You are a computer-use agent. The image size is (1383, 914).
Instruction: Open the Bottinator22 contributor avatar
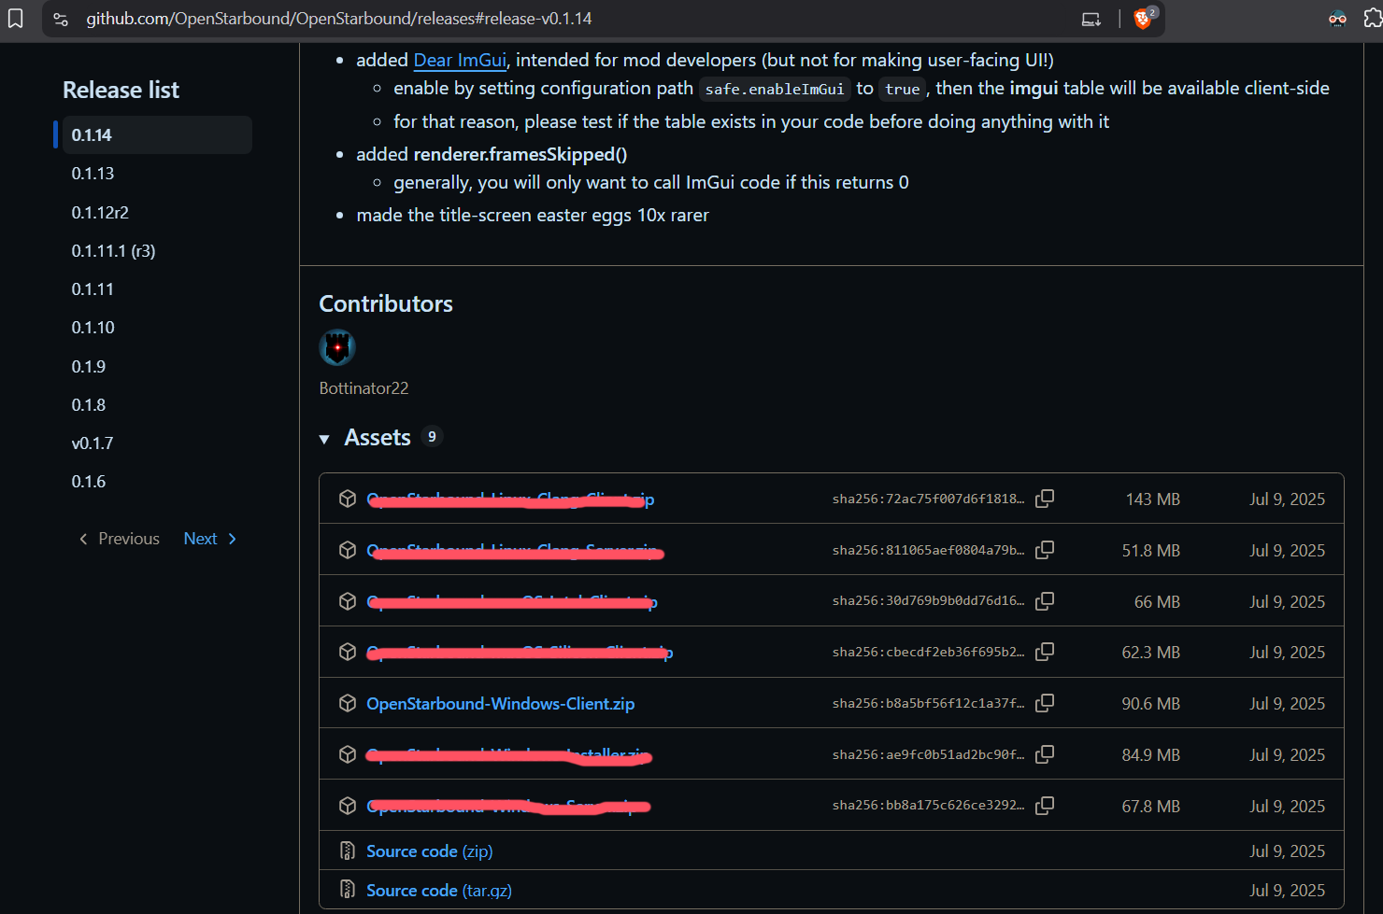tap(337, 347)
